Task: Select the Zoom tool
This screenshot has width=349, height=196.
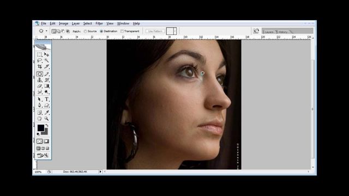Action: point(46,119)
